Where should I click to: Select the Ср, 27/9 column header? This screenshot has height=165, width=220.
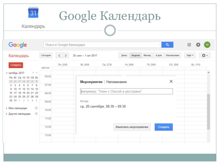[x=107, y=65]
